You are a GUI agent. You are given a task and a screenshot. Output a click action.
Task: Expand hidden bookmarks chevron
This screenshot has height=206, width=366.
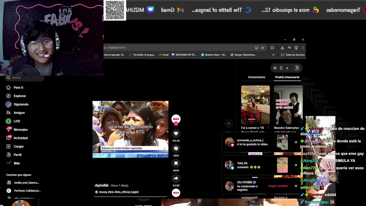[273, 55]
